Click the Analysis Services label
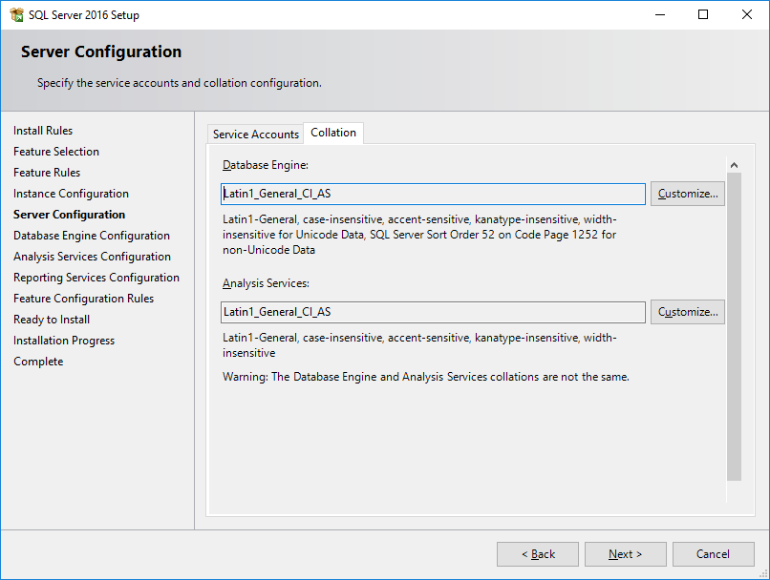This screenshot has height=580, width=770. coord(266,283)
